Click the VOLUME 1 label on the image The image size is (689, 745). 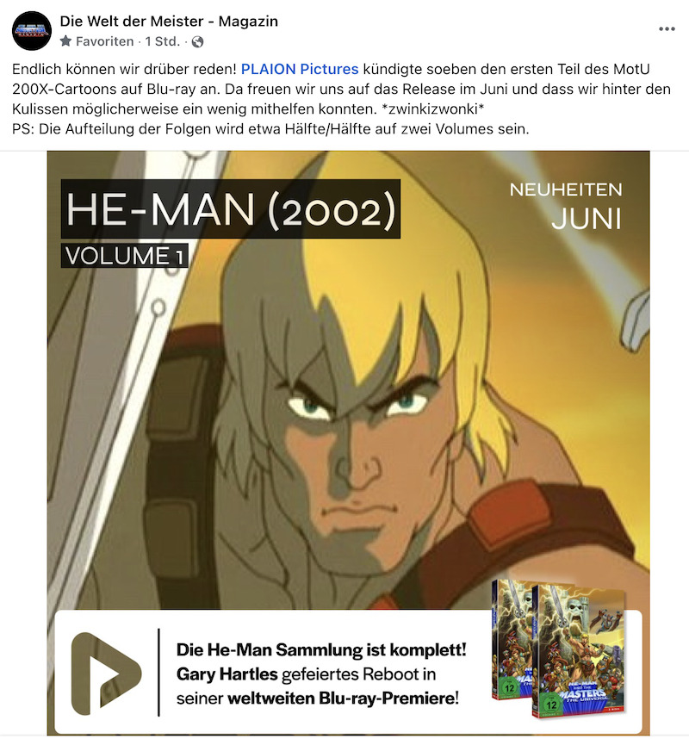tap(125, 256)
